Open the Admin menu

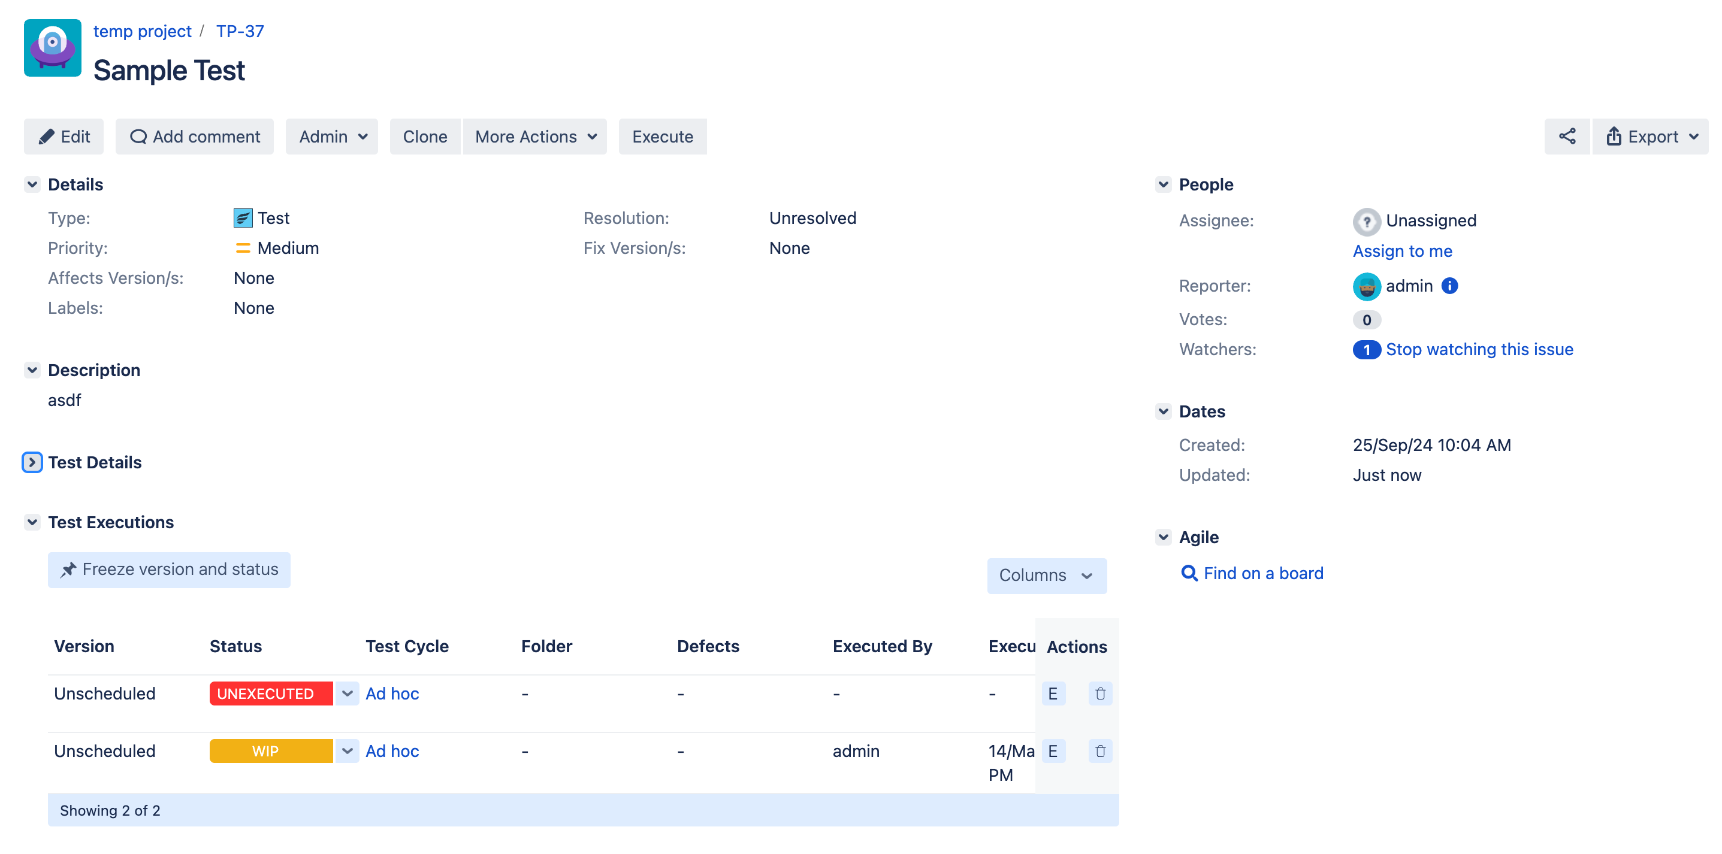(331, 137)
